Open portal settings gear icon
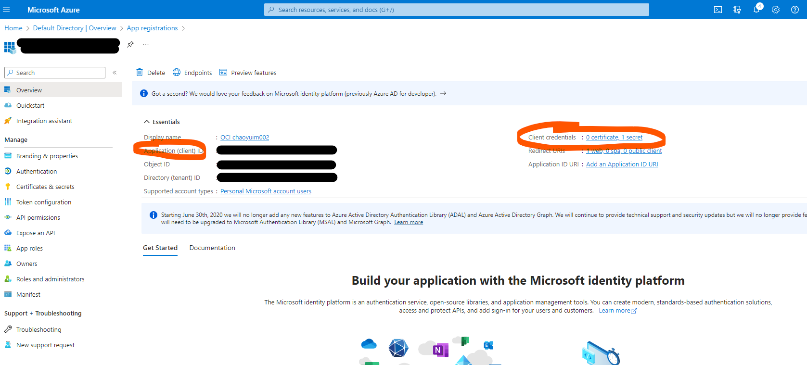The image size is (807, 365). 775,10
